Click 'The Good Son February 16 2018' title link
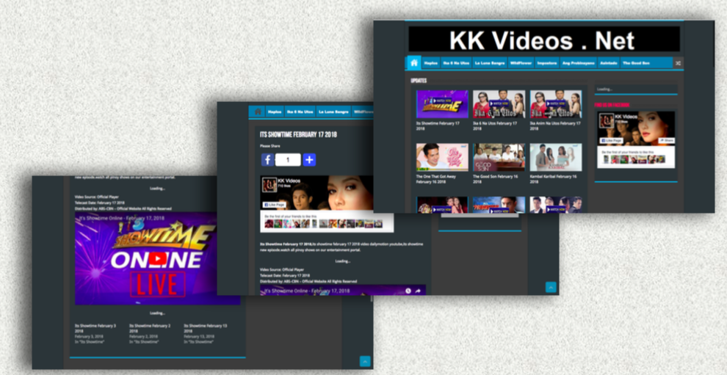Screen dimensions: 727x375 (x=495, y=179)
